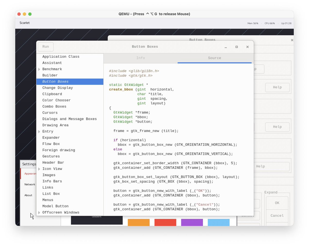Pick the red color swatch
This screenshot has height=246, width=309.
coord(165,222)
